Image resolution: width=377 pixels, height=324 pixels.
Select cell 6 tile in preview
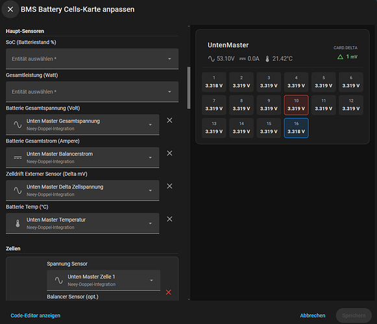tap(351, 82)
